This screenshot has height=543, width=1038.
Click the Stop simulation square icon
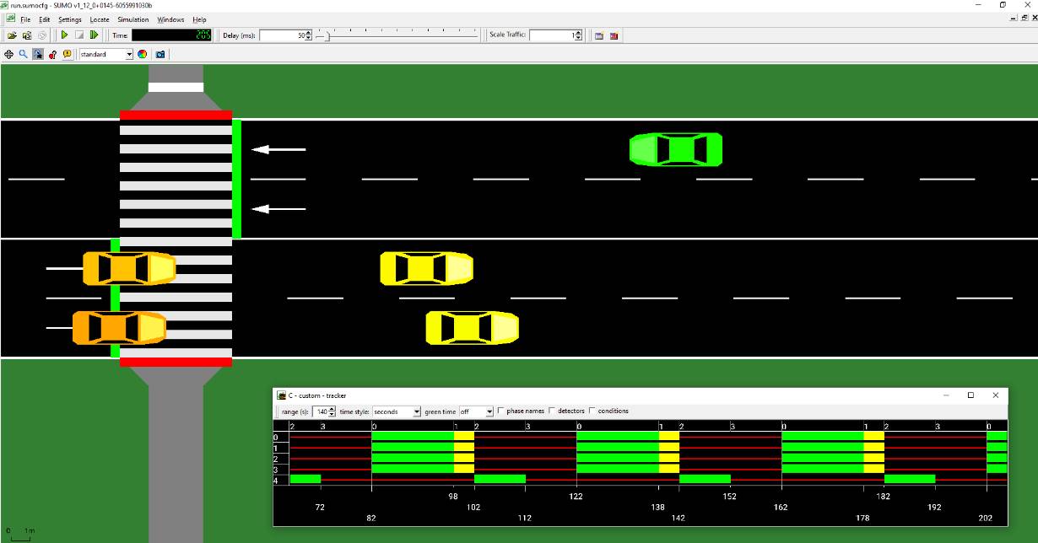click(x=78, y=35)
